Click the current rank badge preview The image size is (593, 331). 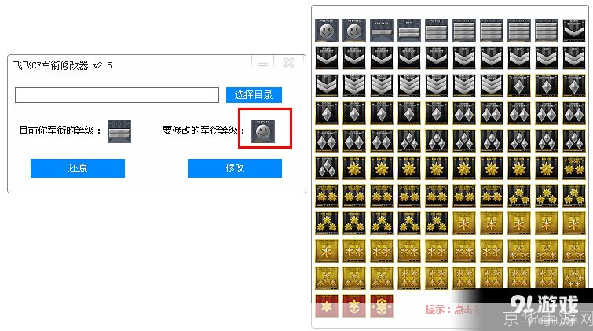pos(119,131)
